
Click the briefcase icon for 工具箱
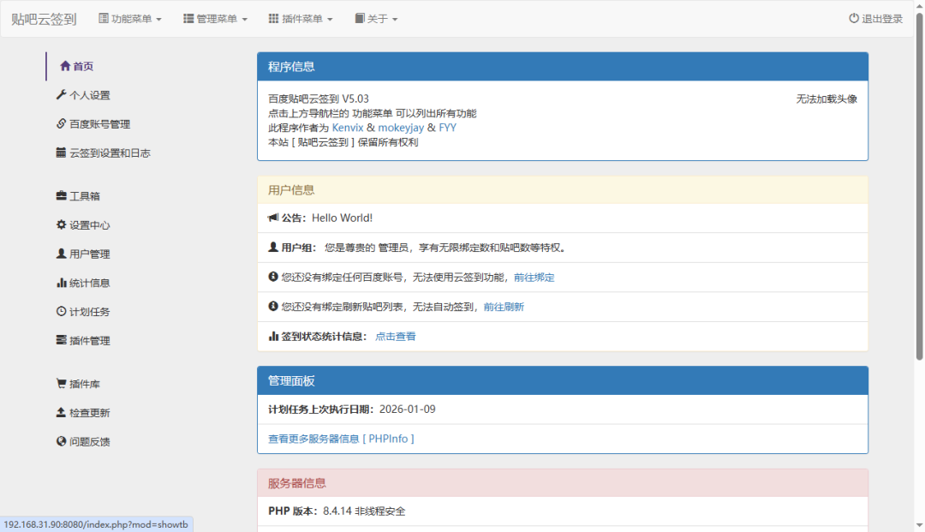tap(61, 196)
